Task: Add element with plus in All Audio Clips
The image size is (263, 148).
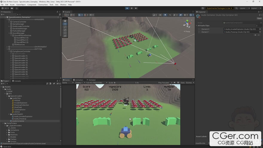Action: 255,35
